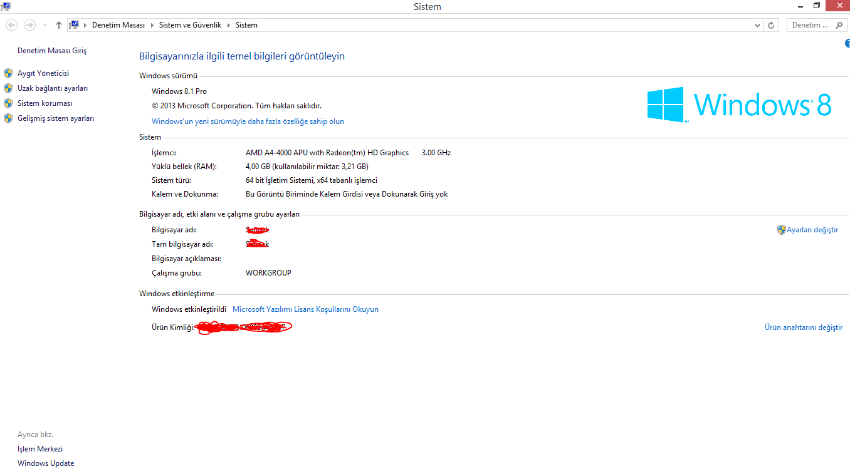Click the search magnifier icon
The height and width of the screenshot is (469, 850).
[x=840, y=25]
